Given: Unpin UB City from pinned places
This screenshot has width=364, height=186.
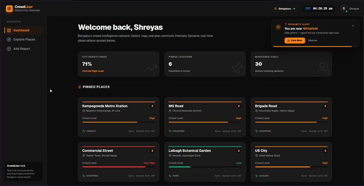Looking at the screenshot, I should click(x=325, y=151).
